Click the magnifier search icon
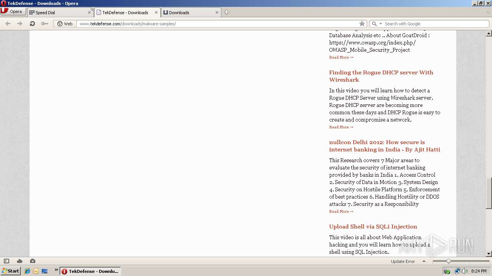492x276 pixels. coord(374,24)
